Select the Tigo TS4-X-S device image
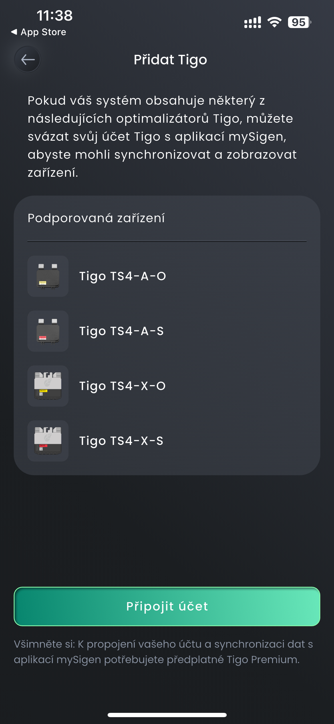This screenshot has height=724, width=334. tap(48, 441)
